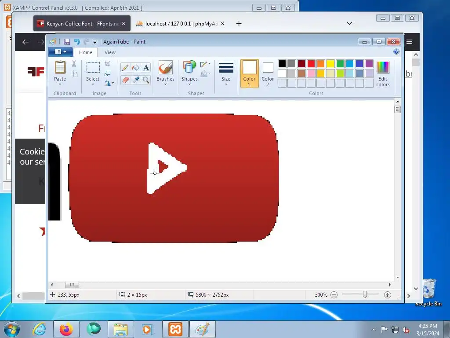Screen dimensions: 450x338
Task: Click the browser back arrow
Action: (25, 42)
